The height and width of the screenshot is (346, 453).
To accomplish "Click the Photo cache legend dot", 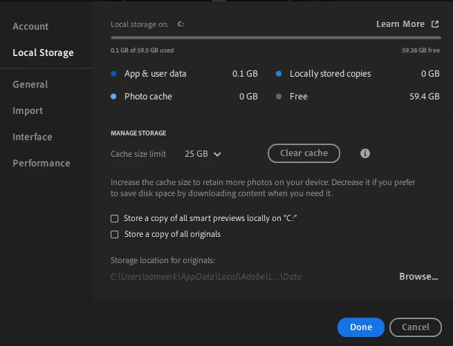I will tap(114, 97).
